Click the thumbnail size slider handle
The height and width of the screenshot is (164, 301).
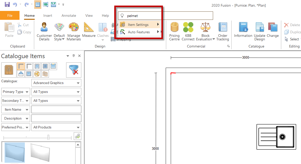48,137
